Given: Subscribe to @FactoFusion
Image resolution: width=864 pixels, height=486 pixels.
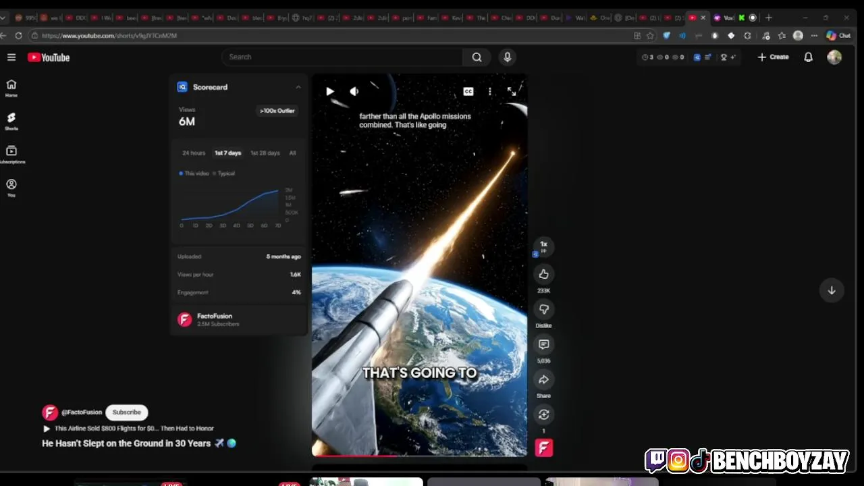Looking at the screenshot, I should pos(127,412).
